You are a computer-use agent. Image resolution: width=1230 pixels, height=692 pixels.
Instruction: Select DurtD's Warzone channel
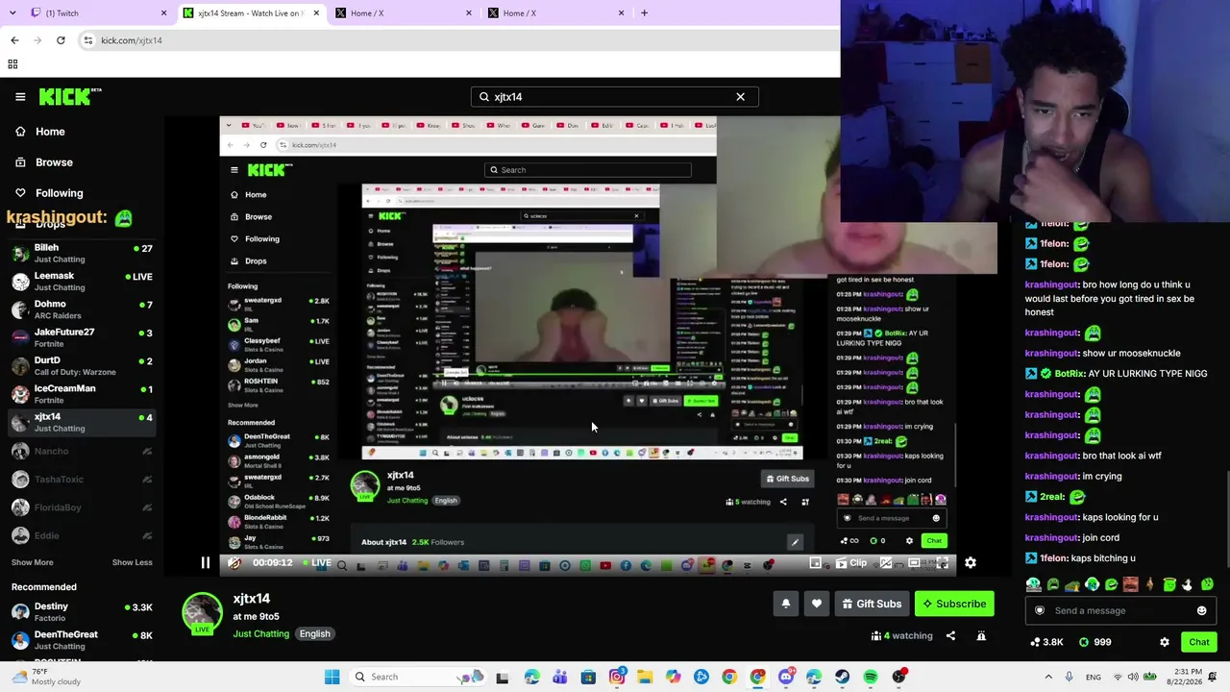[x=82, y=366]
